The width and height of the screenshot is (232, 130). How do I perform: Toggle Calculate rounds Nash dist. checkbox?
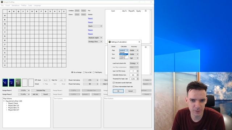[113, 83]
